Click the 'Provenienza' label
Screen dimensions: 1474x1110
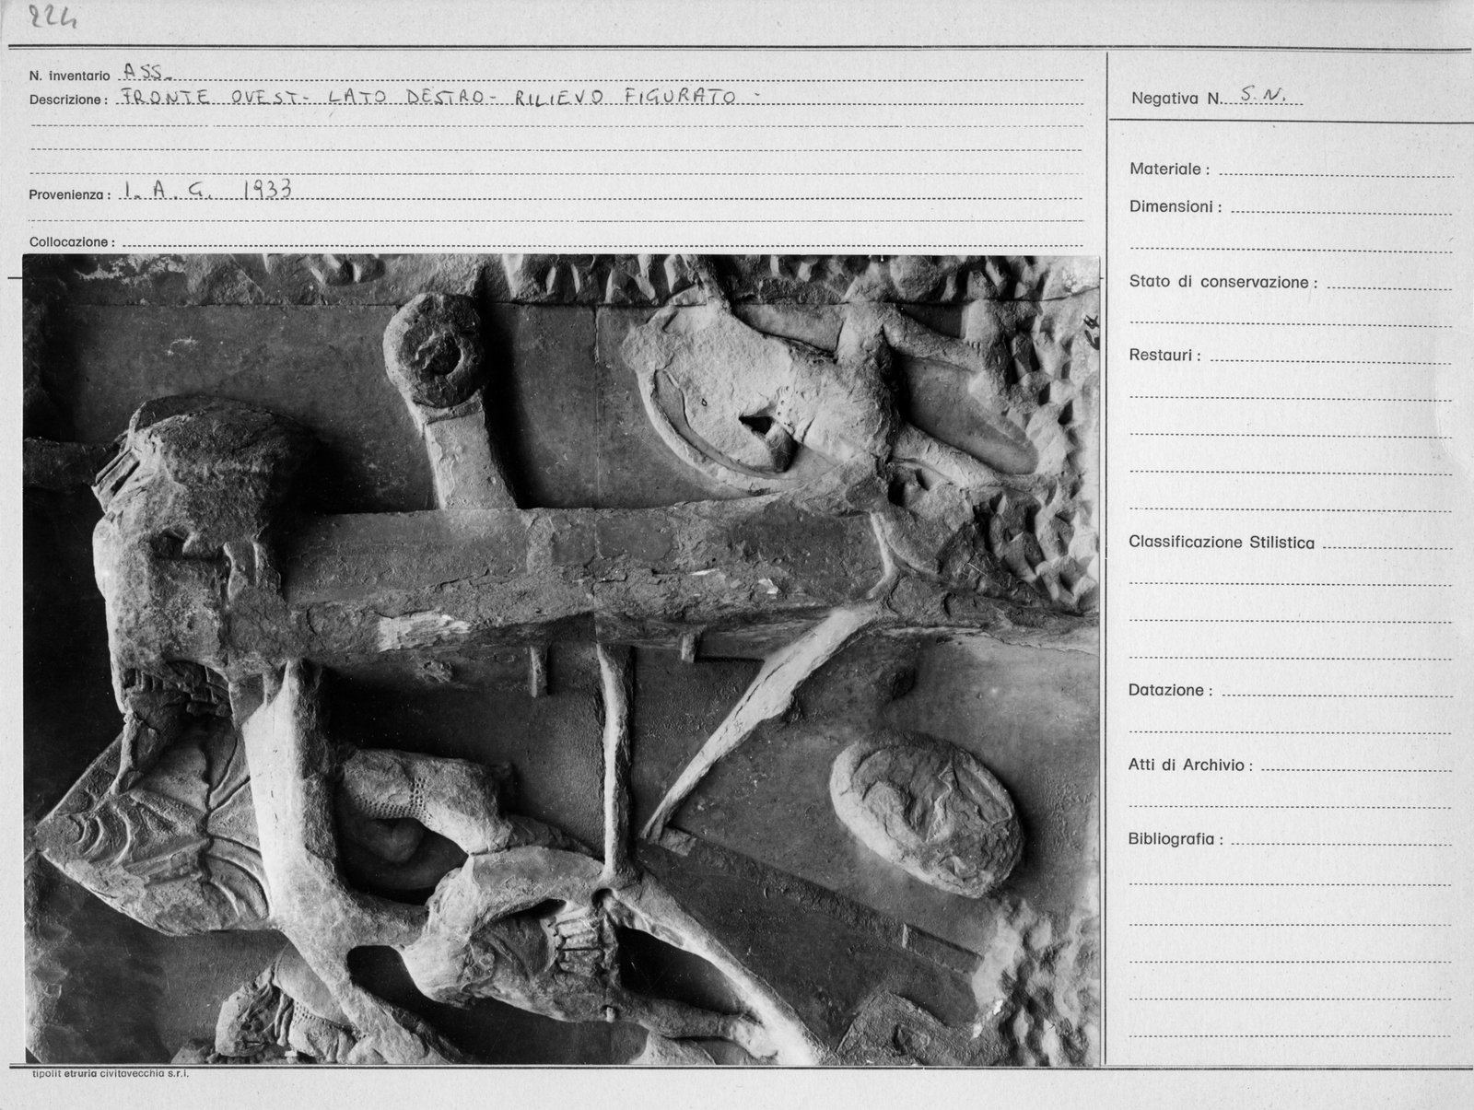tap(70, 195)
